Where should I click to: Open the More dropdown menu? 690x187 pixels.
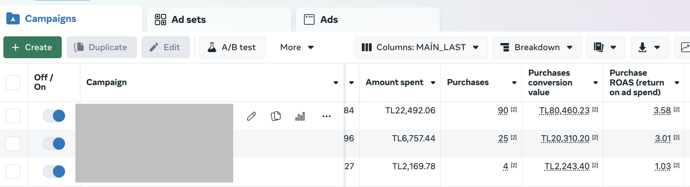[x=297, y=47]
